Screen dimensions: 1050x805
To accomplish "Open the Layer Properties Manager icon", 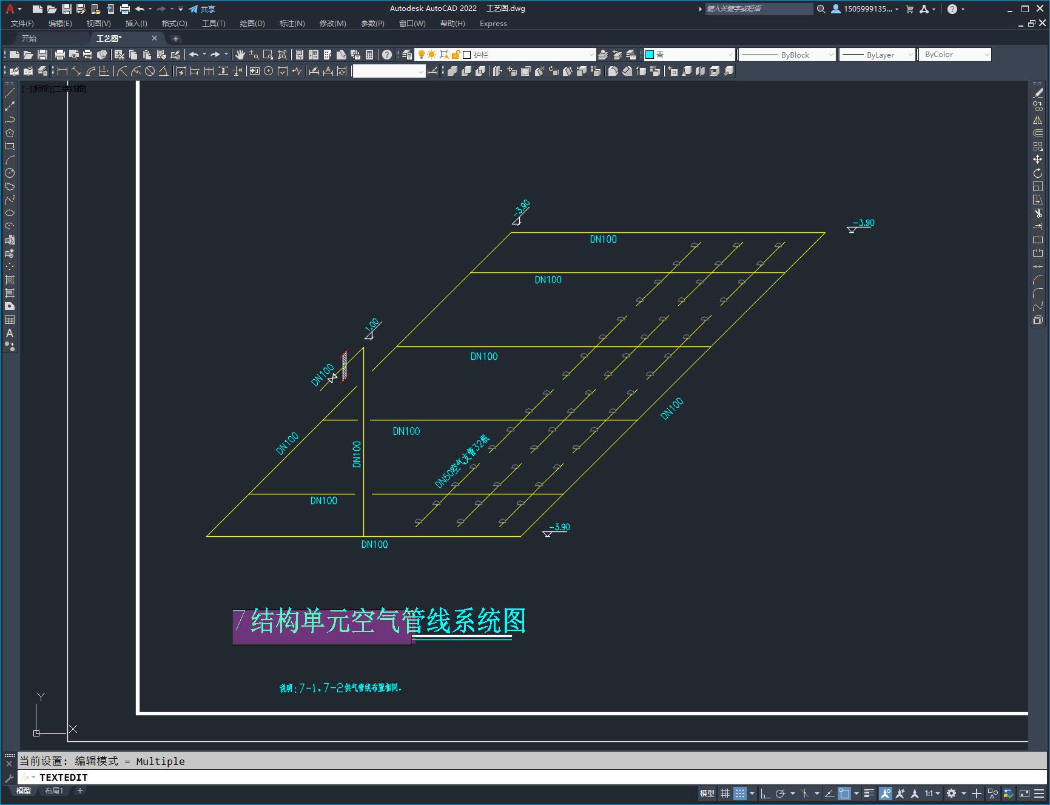I will pyautogui.click(x=407, y=55).
